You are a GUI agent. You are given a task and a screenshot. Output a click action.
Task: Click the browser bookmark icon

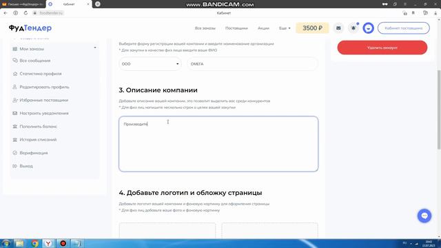click(413, 13)
